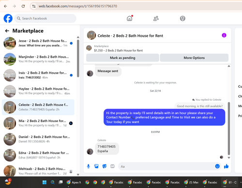Click conversation list scroll up arrow
Screen dimensions: 242x188
pyautogui.click(x=78, y=37)
